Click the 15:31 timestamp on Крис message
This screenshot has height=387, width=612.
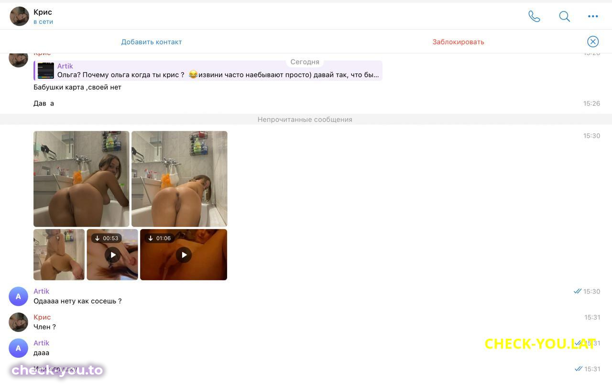click(x=592, y=317)
